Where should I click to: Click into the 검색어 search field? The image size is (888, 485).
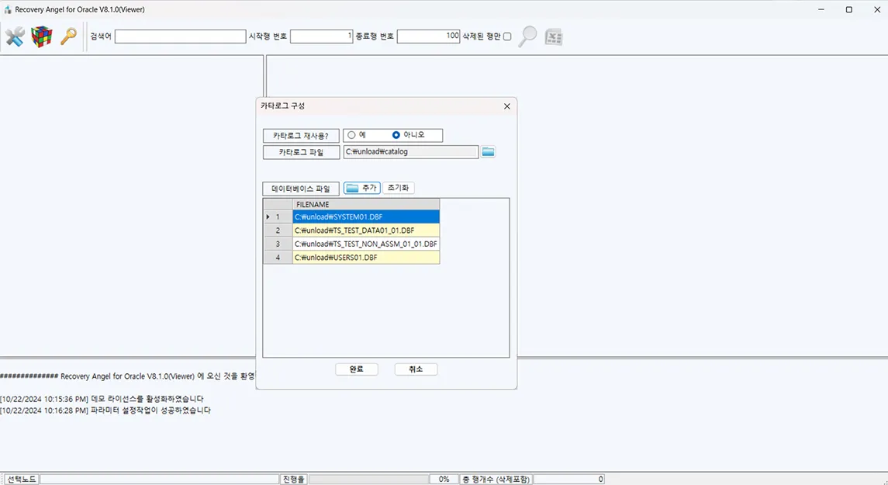tap(180, 36)
